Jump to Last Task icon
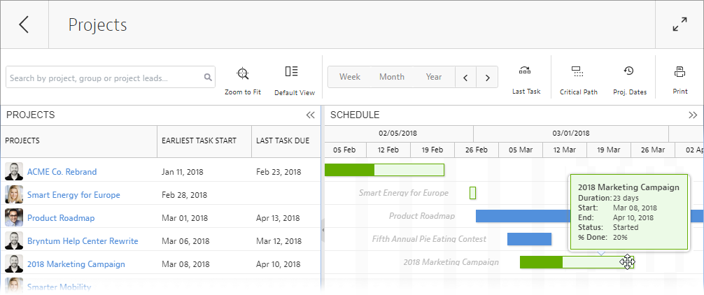The width and height of the screenshot is (704, 295). (x=526, y=71)
